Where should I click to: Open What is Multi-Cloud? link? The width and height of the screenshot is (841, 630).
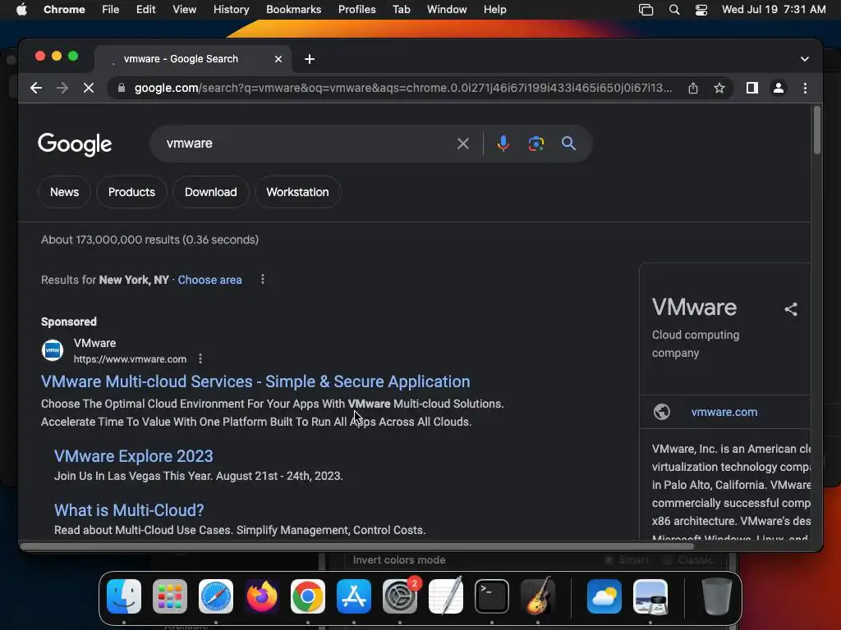tap(129, 510)
